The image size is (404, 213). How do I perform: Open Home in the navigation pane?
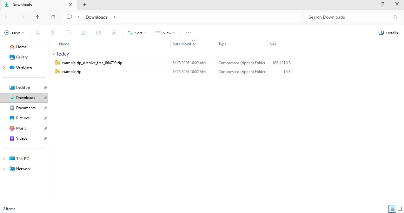click(21, 47)
